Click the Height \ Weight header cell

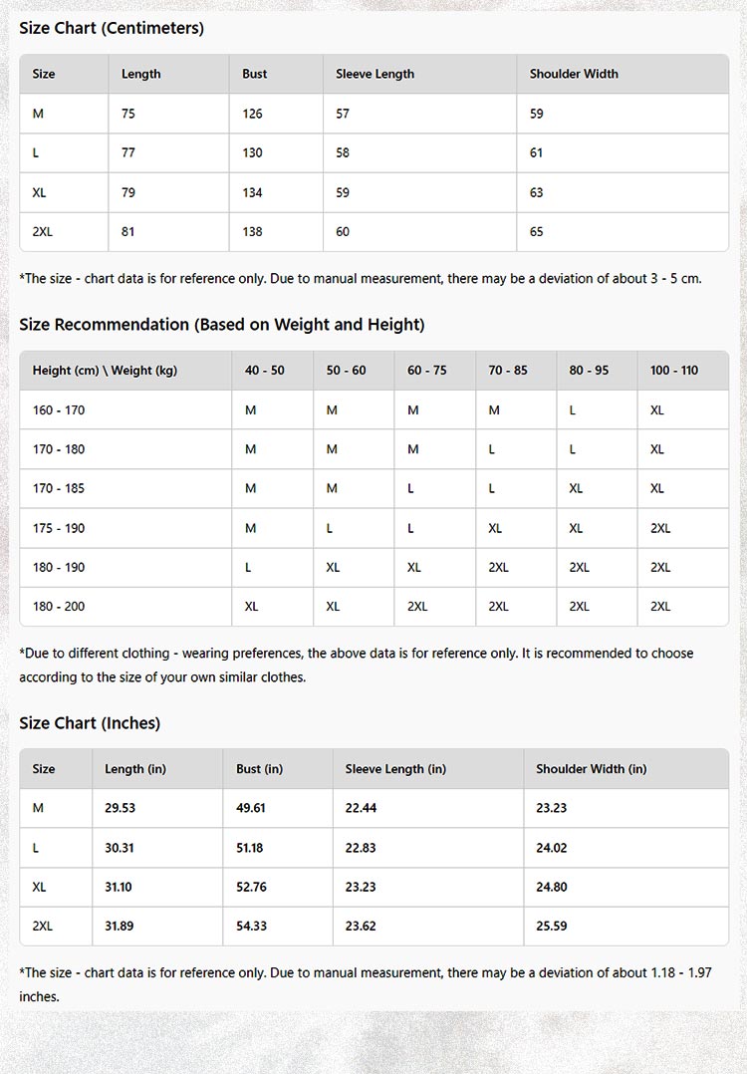pyautogui.click(x=105, y=371)
